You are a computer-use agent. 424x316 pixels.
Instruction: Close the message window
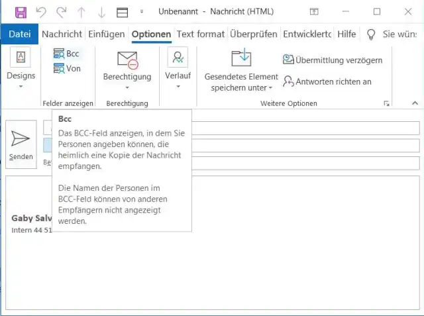(408, 12)
